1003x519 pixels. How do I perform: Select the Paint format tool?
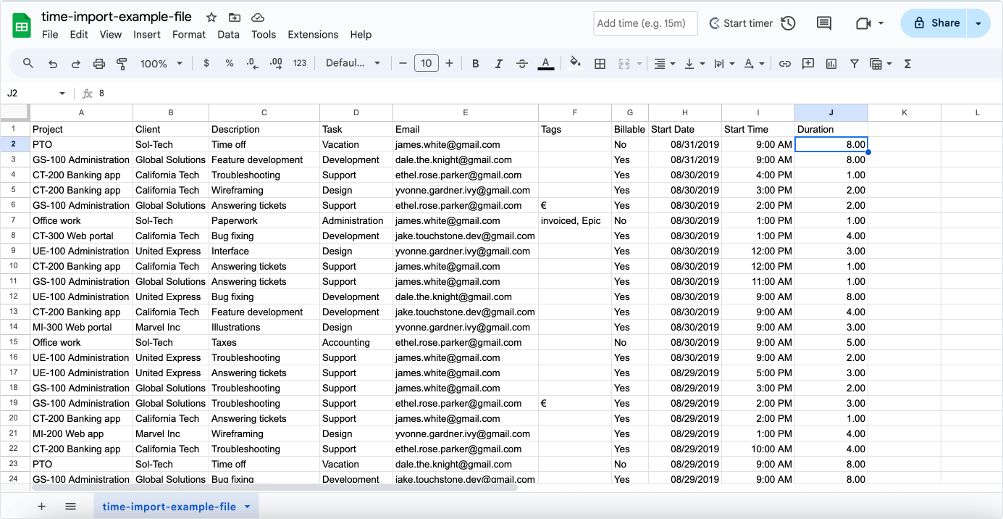point(122,64)
